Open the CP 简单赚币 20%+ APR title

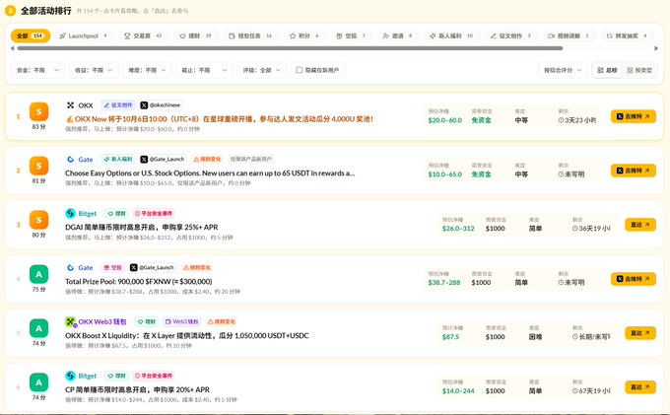coord(137,389)
